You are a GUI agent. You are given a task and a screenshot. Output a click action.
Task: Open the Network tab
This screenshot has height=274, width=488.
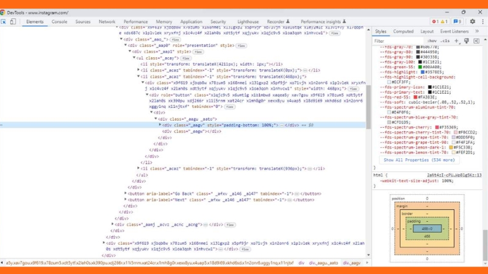pyautogui.click(x=107, y=22)
